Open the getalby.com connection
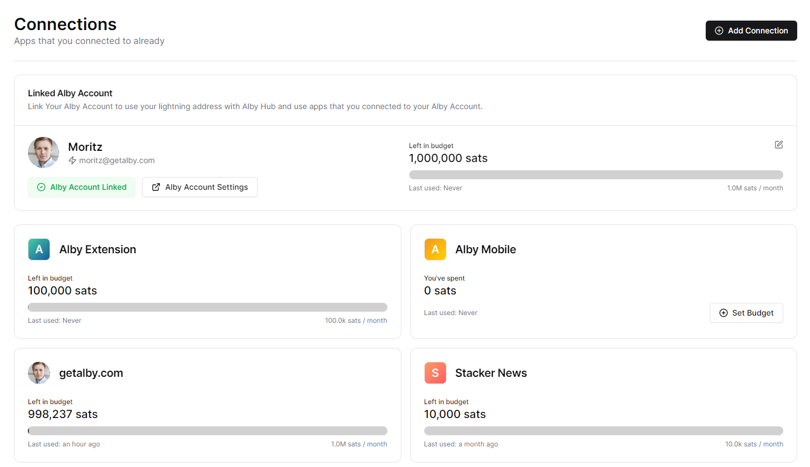This screenshot has width=810, height=467. pyautogui.click(x=207, y=405)
